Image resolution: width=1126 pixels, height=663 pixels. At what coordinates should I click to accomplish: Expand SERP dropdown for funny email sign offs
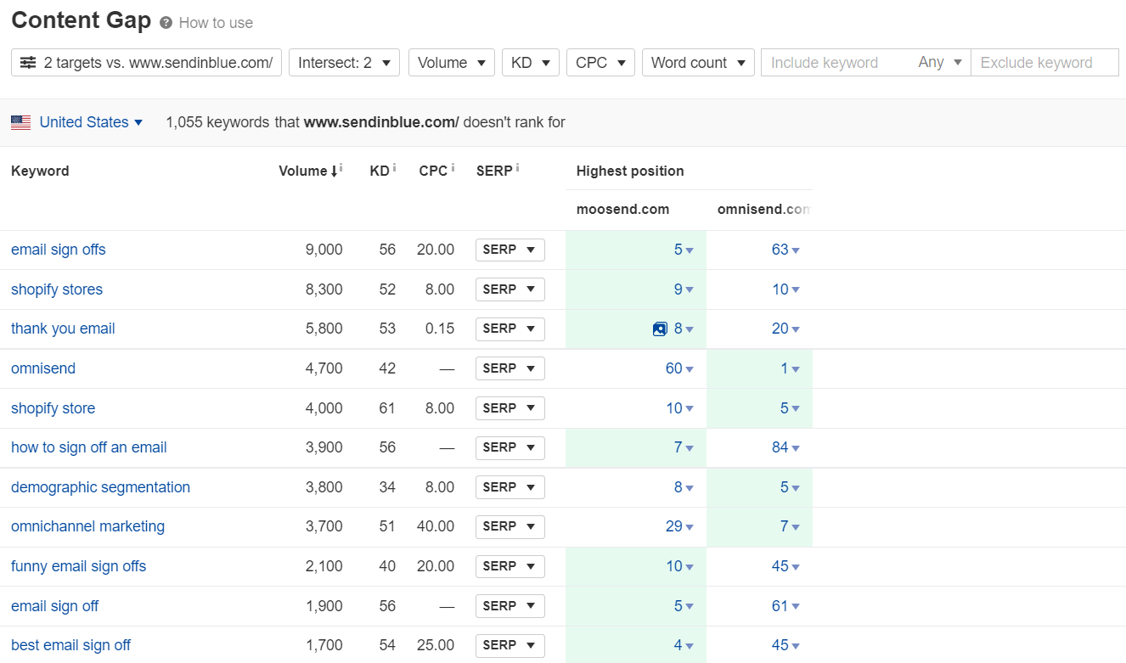(510, 566)
